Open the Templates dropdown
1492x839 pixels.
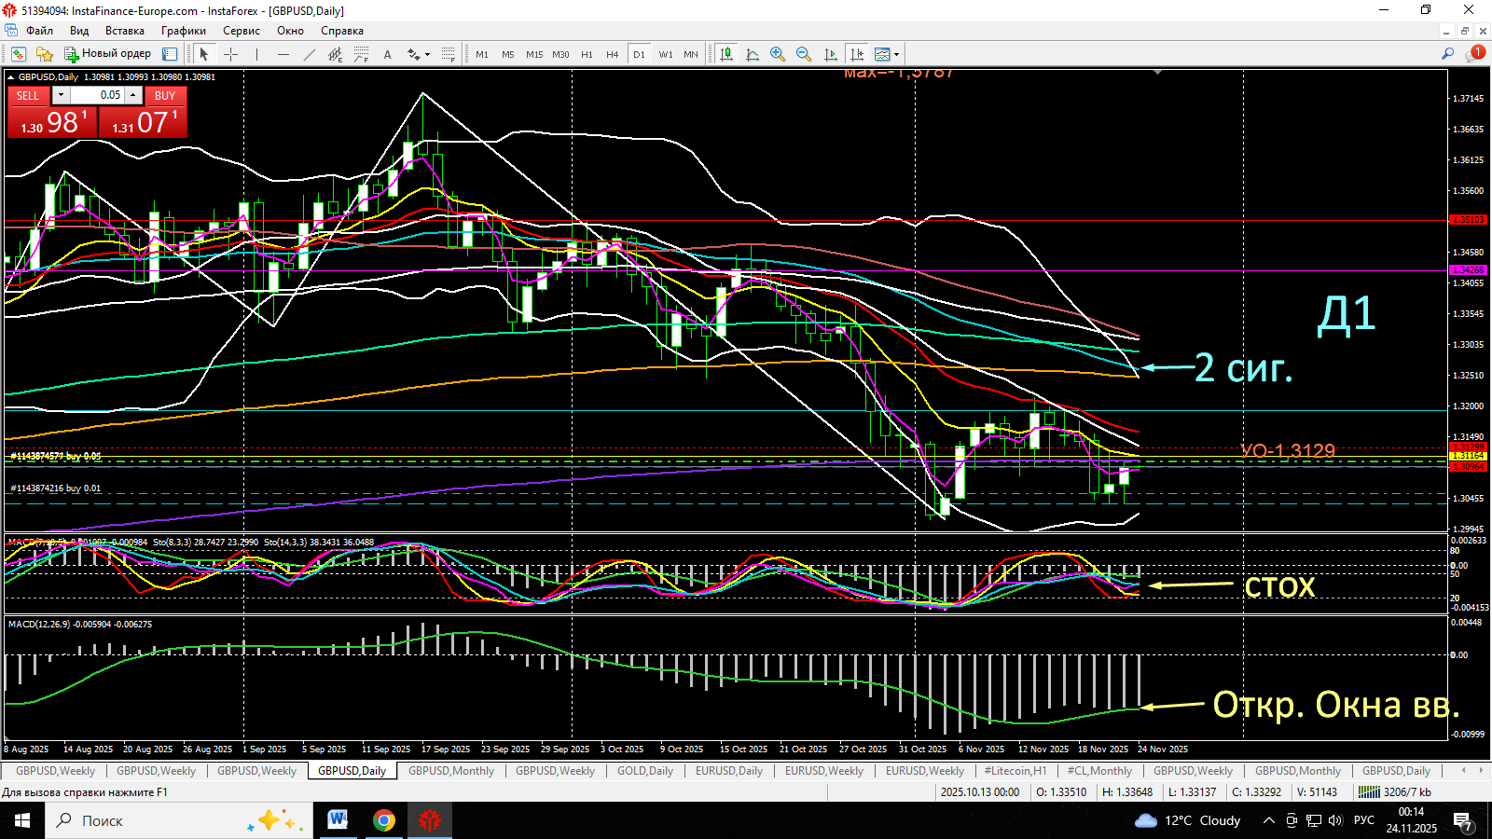point(888,54)
